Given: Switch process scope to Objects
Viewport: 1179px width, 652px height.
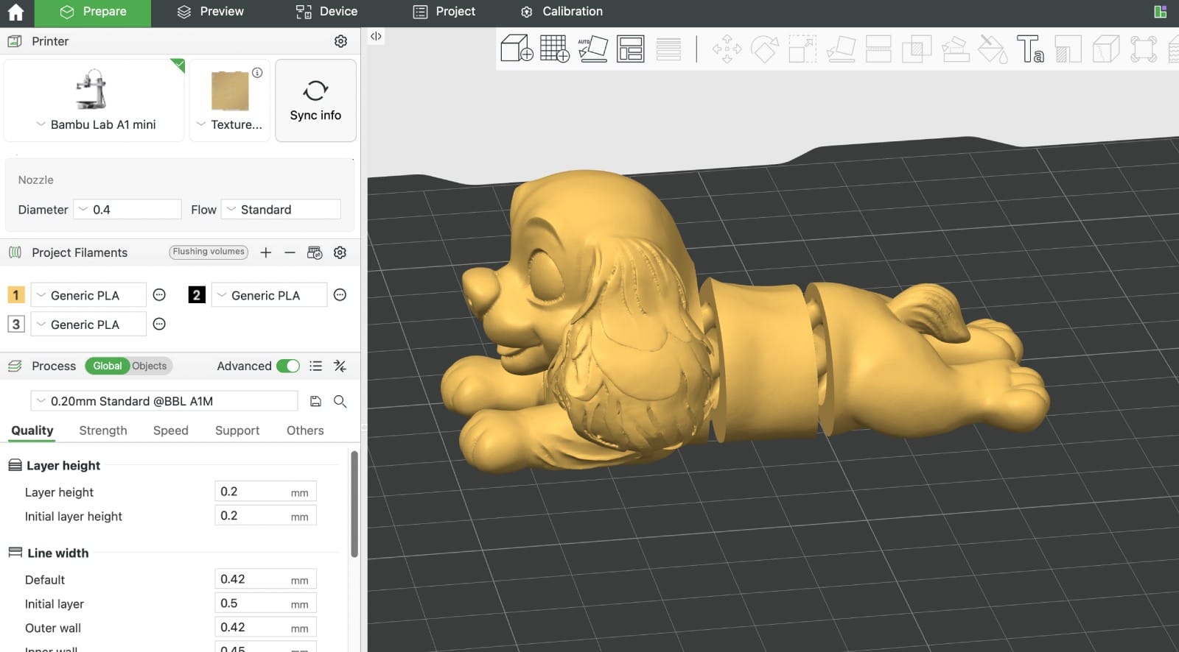Looking at the screenshot, I should [x=150, y=366].
